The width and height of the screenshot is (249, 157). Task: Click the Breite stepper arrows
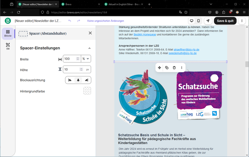pyautogui.click(x=78, y=59)
